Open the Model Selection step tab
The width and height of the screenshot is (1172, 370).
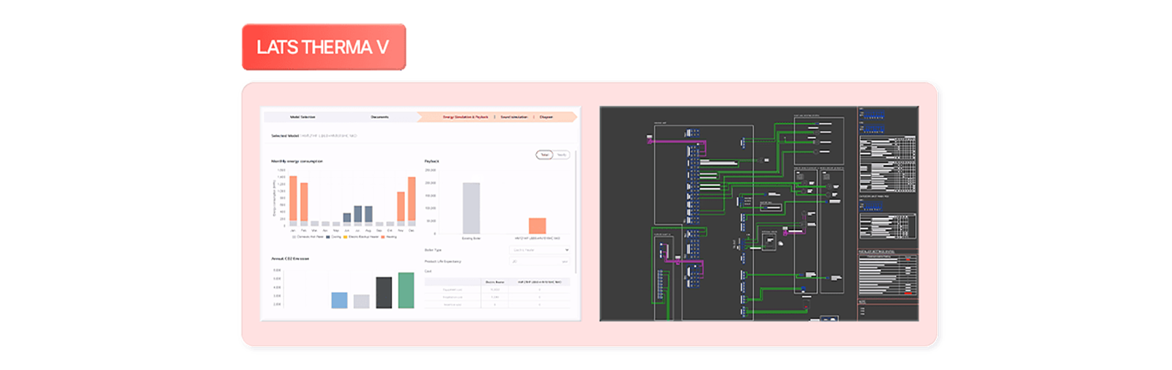coord(303,117)
